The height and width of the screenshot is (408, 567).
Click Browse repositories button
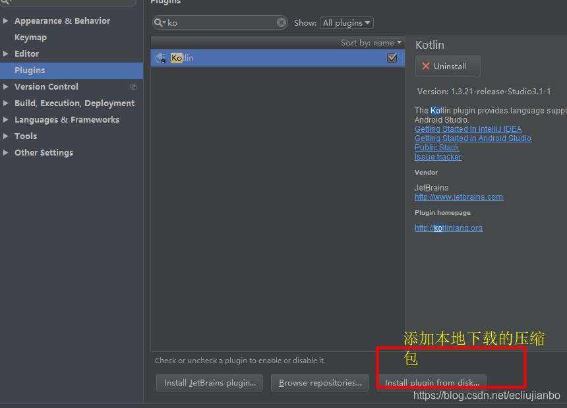click(320, 383)
